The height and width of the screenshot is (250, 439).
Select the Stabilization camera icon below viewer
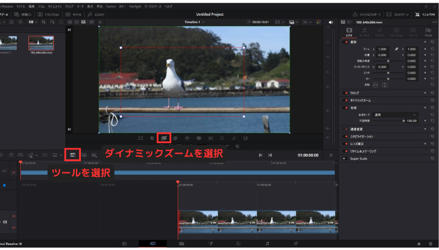click(x=199, y=138)
